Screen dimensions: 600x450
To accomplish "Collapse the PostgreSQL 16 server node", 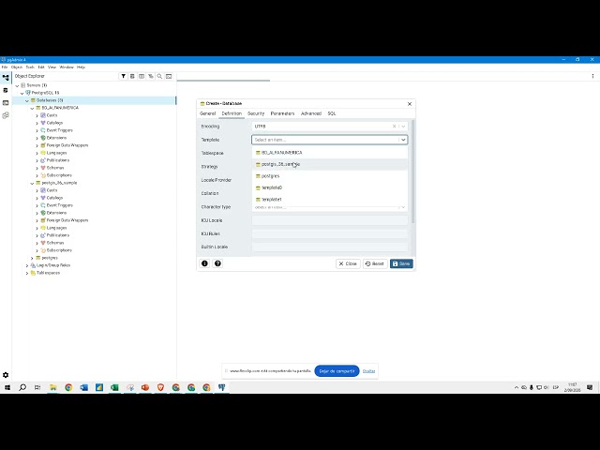I will [22, 93].
